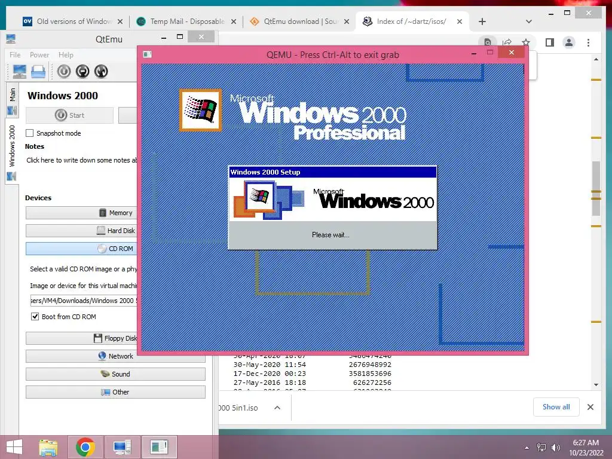Click the Chrome vertical scrollbar thumb
Screen dimensions: 612x459
596,188
